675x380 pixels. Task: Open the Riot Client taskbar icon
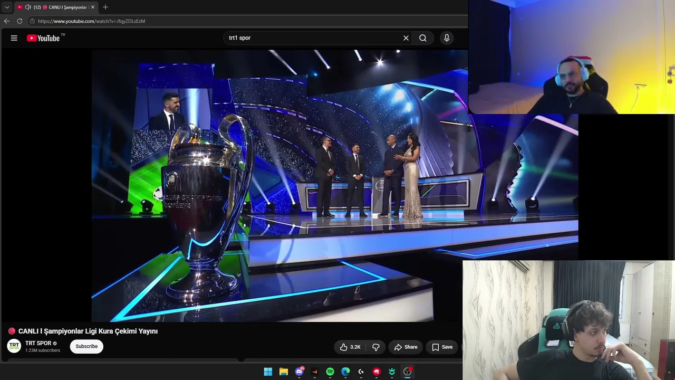(x=377, y=372)
